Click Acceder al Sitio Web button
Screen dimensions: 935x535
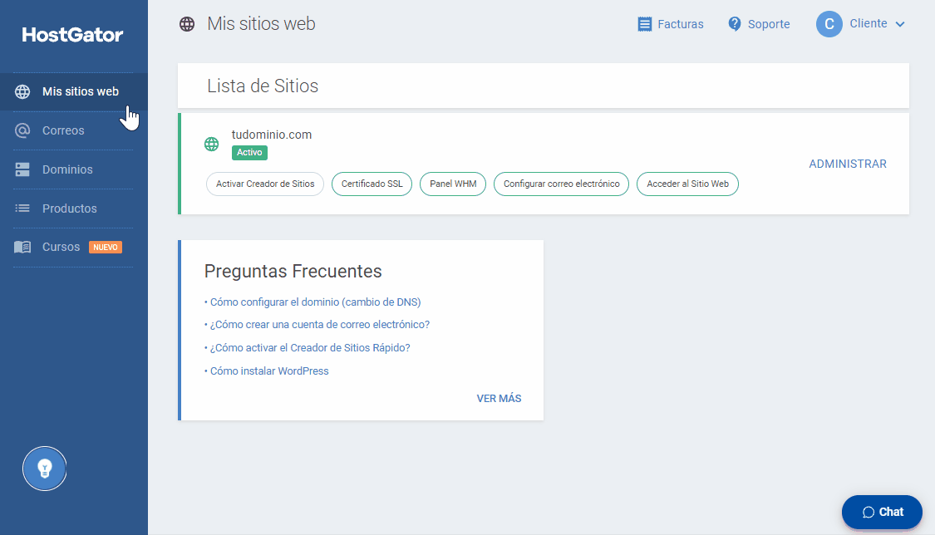coord(687,184)
